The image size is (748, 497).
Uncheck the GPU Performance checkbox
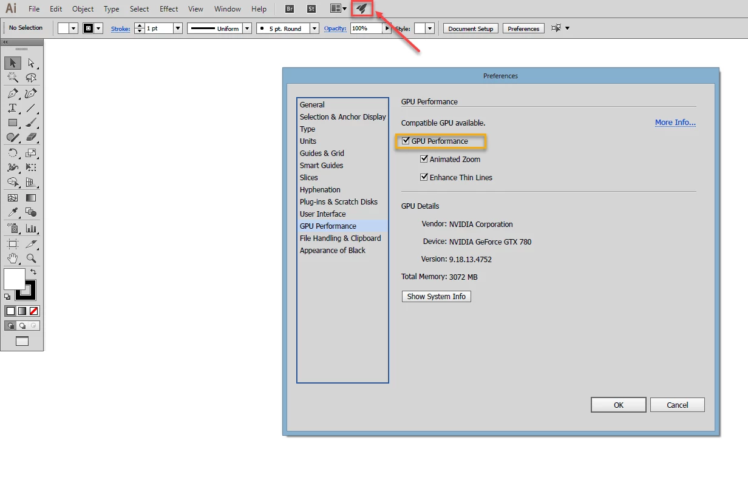406,141
